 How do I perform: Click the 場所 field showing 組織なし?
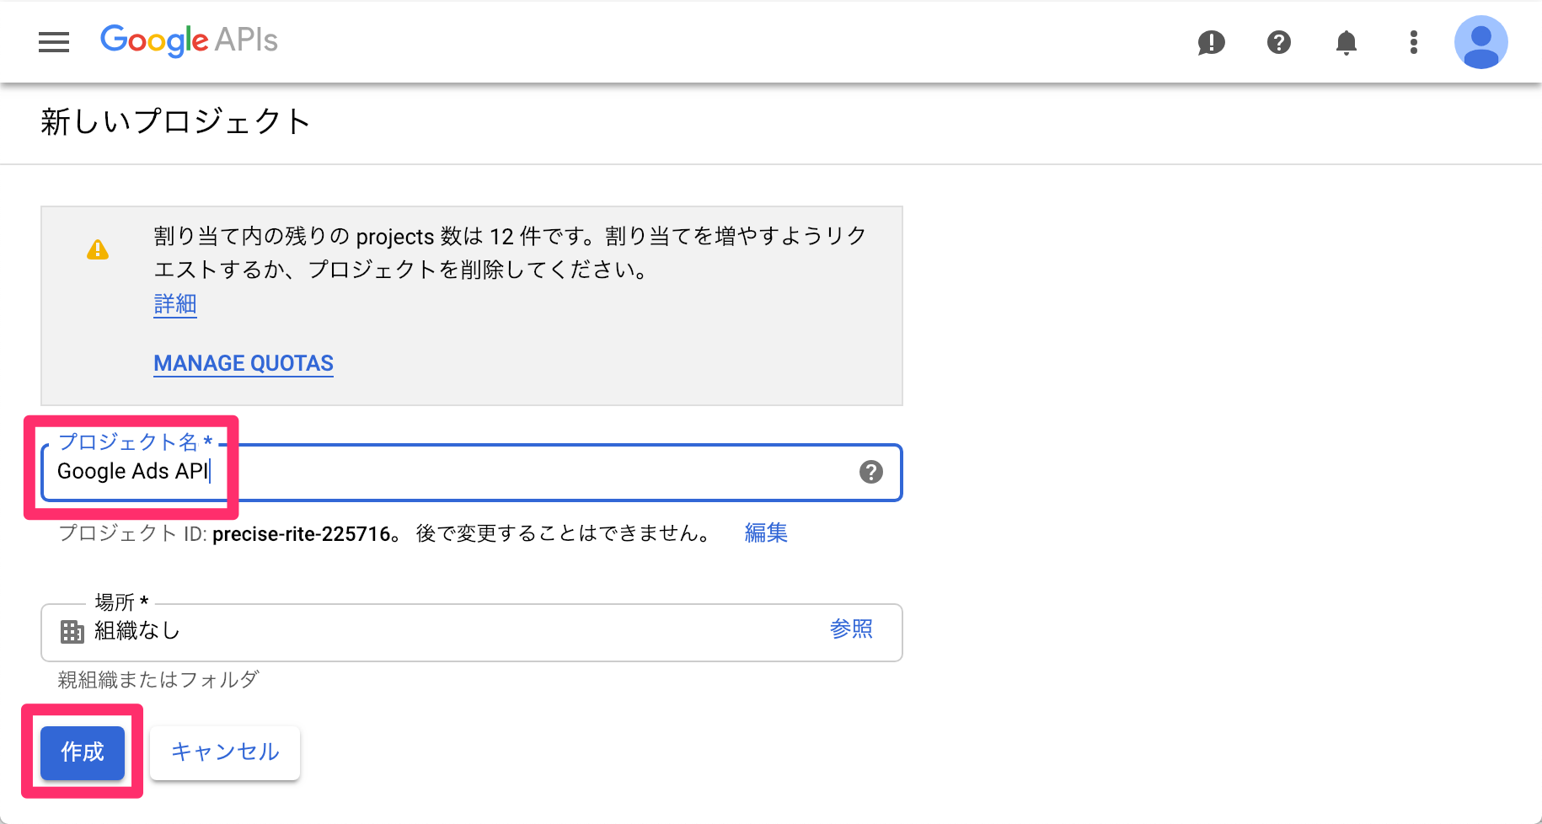click(472, 632)
